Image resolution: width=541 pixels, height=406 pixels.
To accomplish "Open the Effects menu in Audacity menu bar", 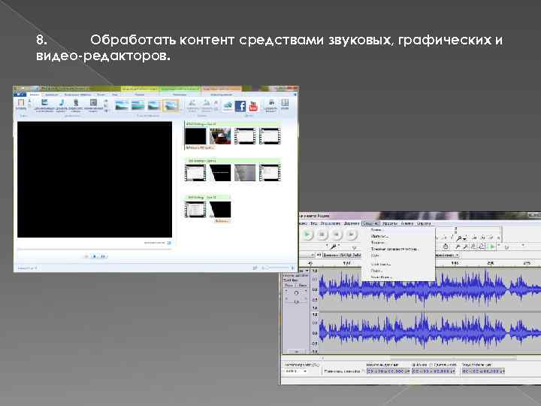I will [390, 223].
